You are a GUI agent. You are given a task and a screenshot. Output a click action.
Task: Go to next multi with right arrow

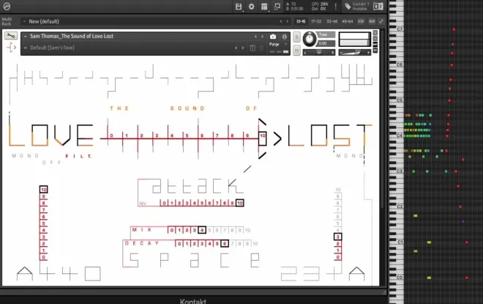point(288,21)
